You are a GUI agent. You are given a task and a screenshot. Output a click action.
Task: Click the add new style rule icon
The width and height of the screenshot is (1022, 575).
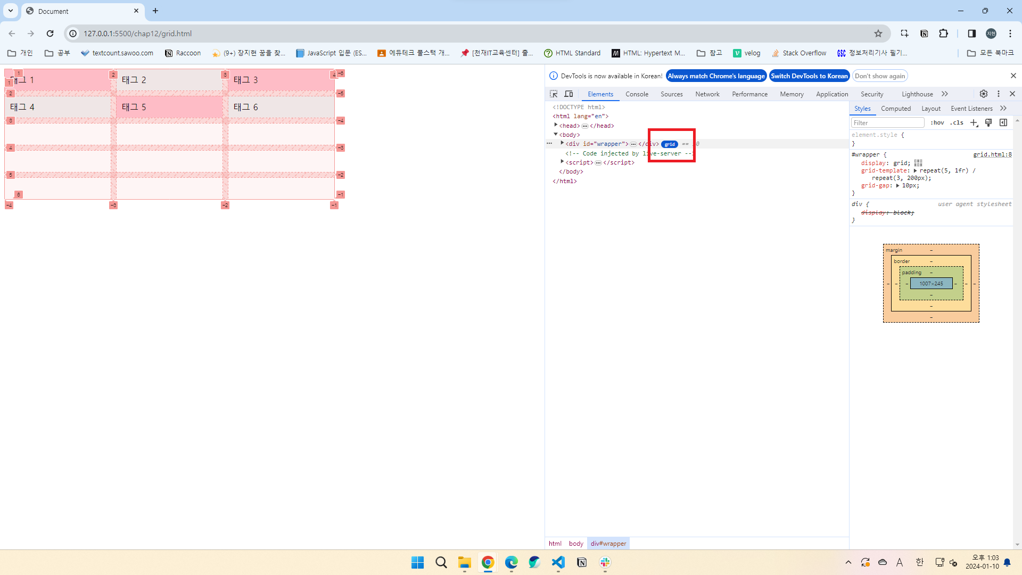coord(974,123)
